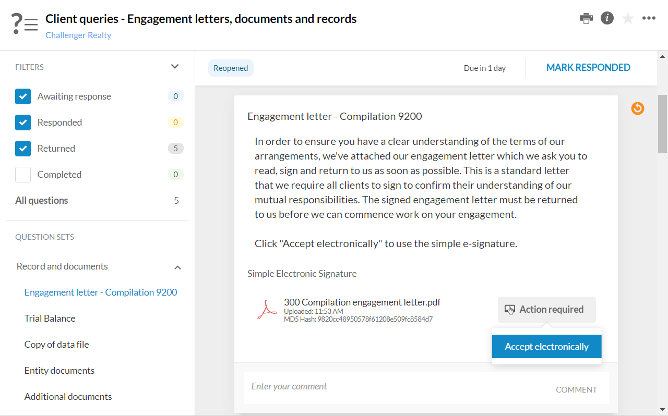Click the information icon in the header
Viewport: 668px width, 416px height.
click(x=607, y=18)
